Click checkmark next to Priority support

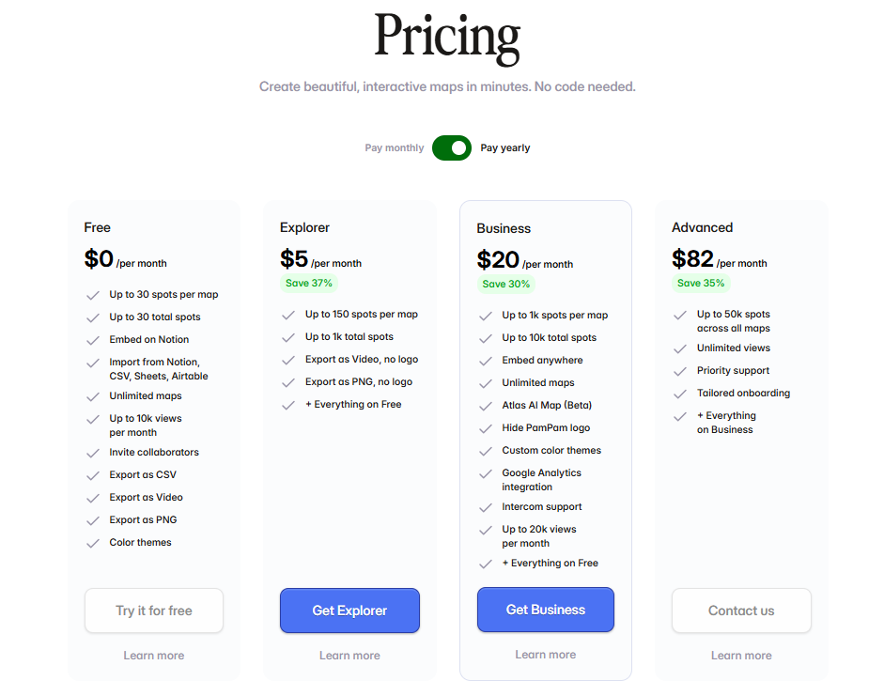pos(680,371)
